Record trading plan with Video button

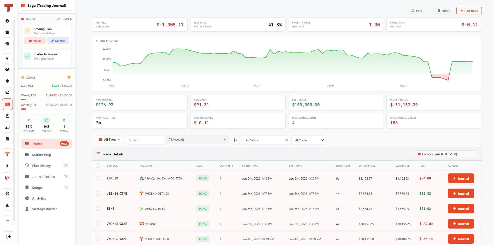click(35, 41)
